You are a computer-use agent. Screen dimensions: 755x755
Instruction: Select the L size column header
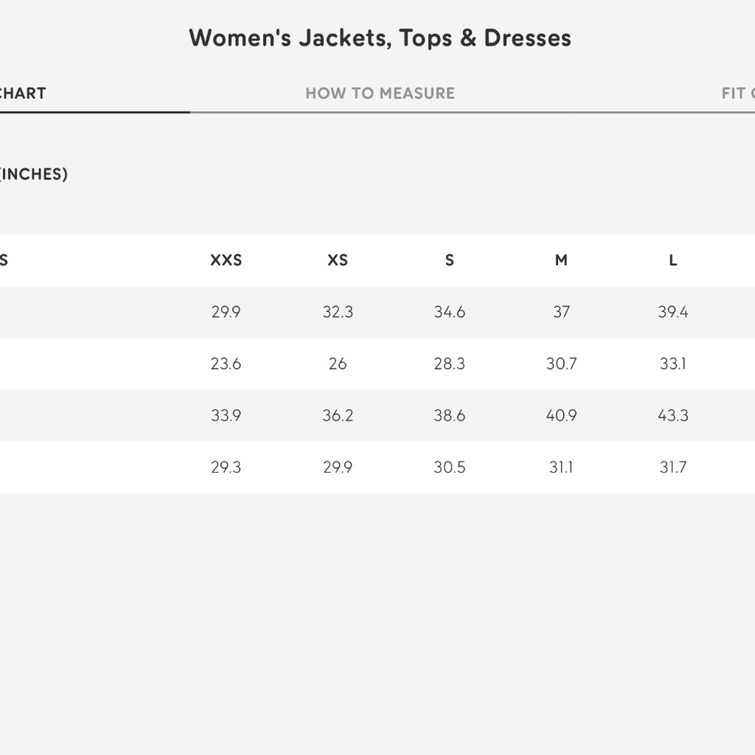[673, 260]
